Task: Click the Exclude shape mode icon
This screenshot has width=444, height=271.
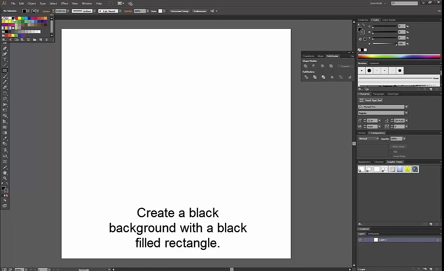Action: point(331,66)
